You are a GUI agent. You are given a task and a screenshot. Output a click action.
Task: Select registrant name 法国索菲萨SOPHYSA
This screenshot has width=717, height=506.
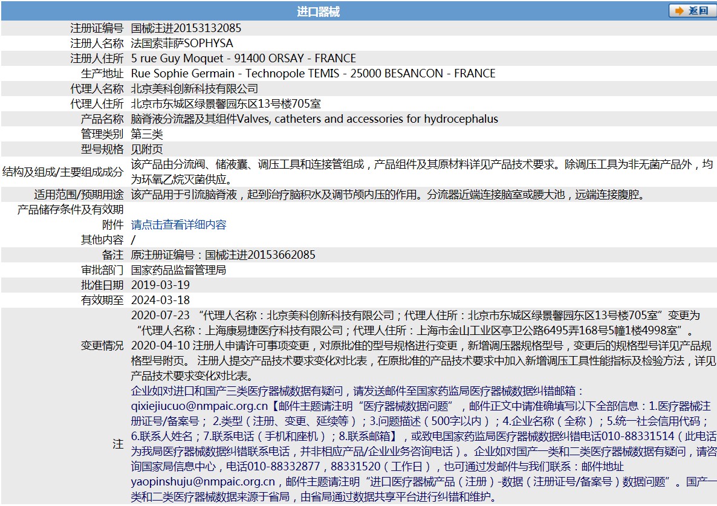[182, 43]
